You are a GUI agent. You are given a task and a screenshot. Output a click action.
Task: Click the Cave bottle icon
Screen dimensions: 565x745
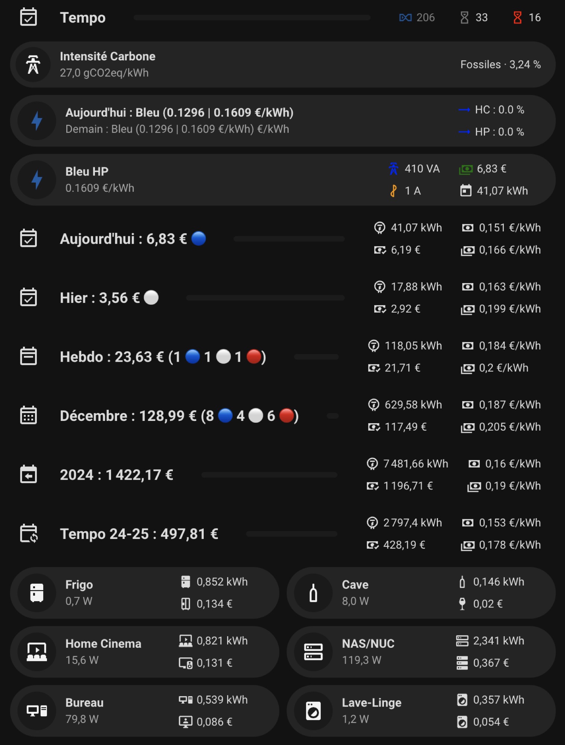[314, 593]
